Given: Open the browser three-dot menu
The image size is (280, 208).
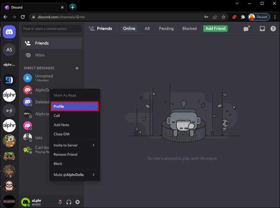Looking at the screenshot, I should coord(275,17).
